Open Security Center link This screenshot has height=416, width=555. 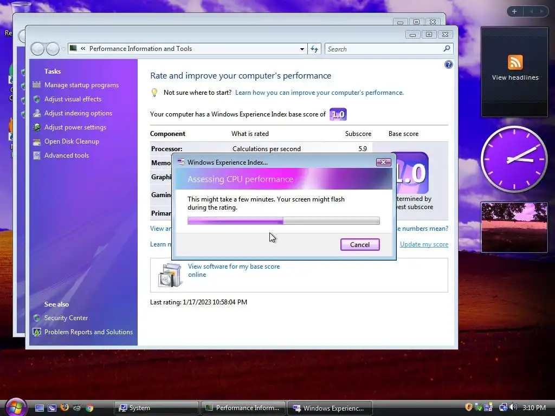66,317
